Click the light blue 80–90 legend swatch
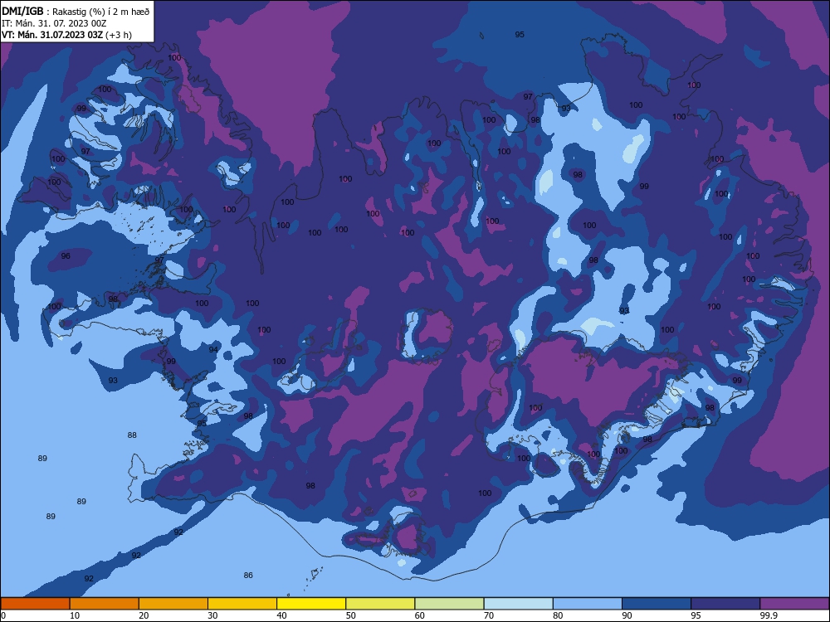 588,604
